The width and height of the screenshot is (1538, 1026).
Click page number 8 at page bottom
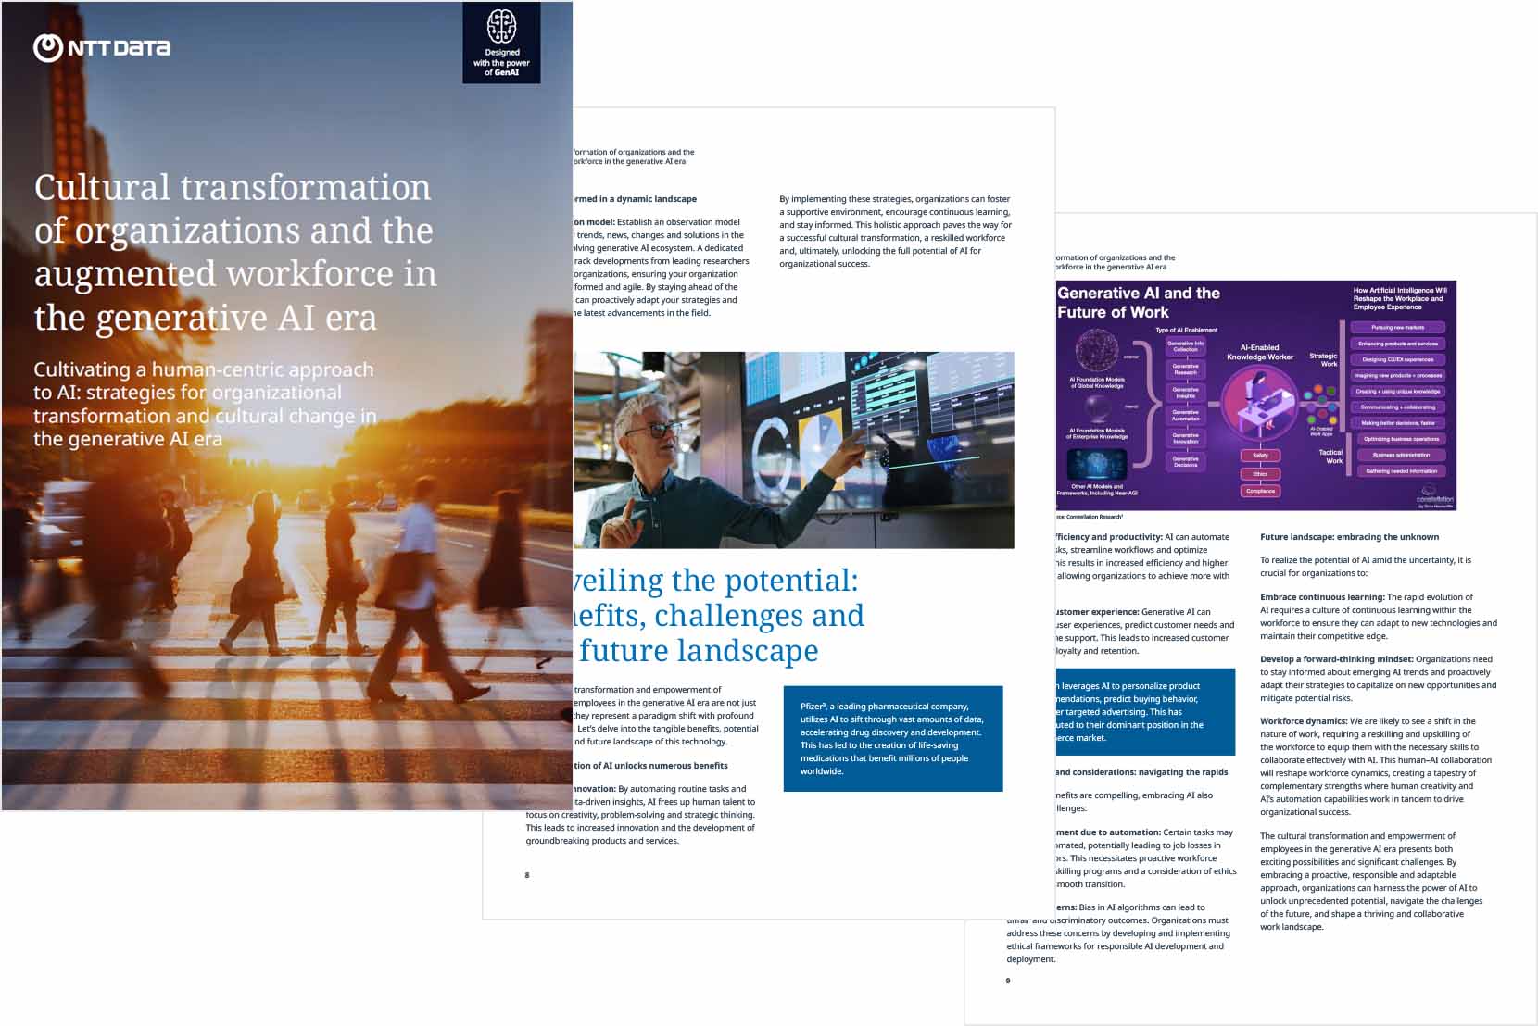point(527,875)
